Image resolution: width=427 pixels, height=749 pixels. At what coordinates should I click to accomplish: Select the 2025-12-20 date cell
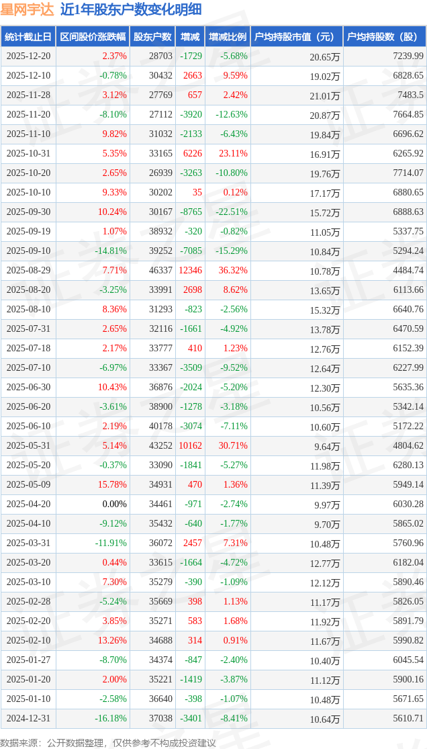(28, 56)
